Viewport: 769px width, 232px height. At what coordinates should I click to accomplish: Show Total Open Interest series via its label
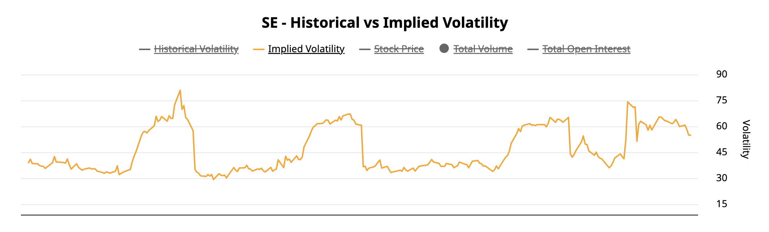point(586,49)
